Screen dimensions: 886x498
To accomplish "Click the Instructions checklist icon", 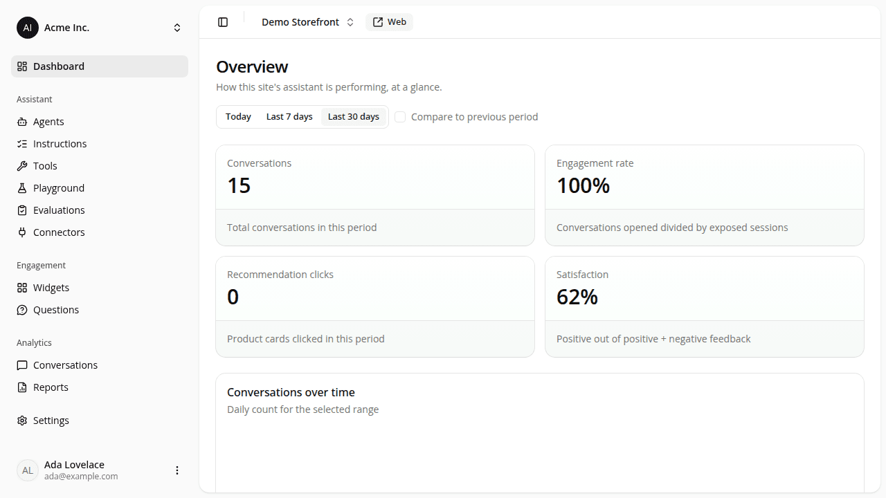I will pos(22,144).
